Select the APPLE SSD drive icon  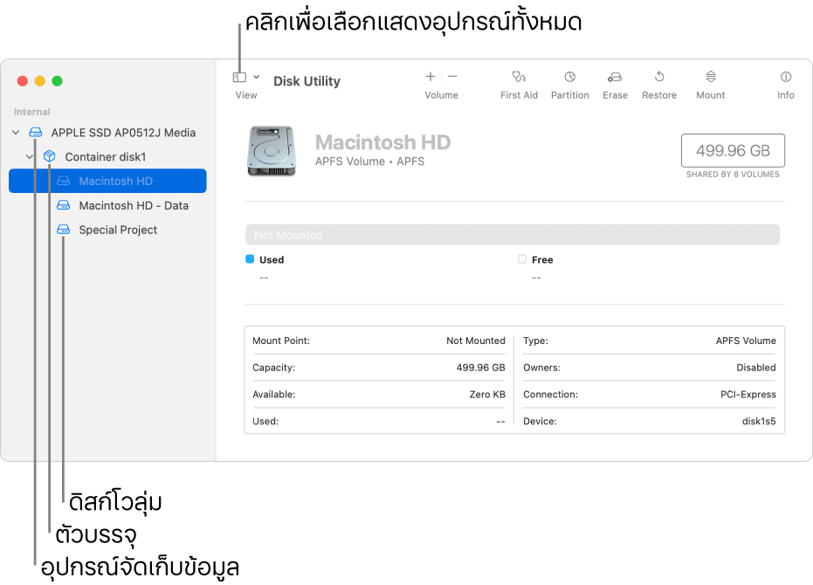35,132
